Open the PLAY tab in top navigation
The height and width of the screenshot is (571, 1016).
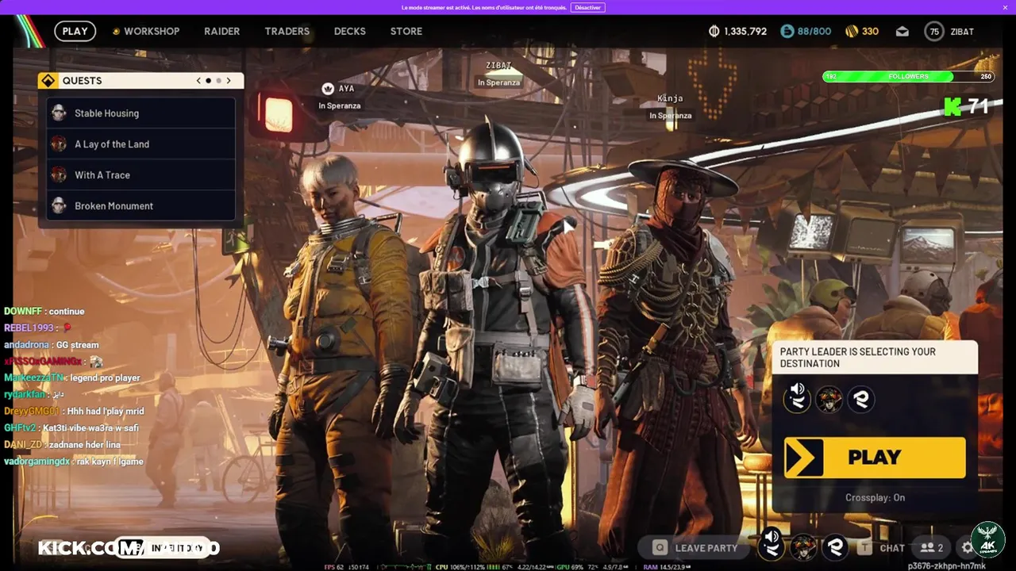click(75, 32)
